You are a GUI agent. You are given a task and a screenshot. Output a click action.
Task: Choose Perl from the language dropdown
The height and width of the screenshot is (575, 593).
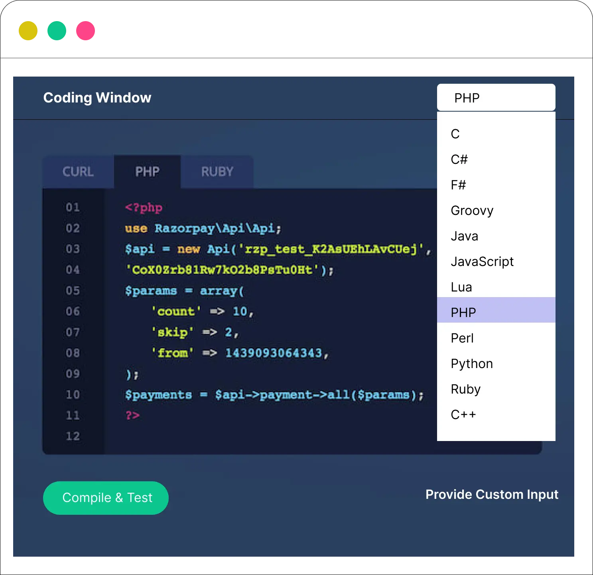pos(462,338)
